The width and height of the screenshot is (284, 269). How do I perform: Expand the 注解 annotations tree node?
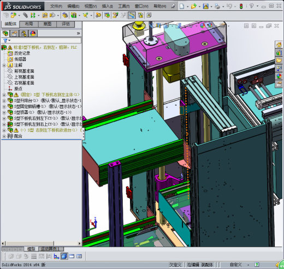pyautogui.click(x=4, y=65)
